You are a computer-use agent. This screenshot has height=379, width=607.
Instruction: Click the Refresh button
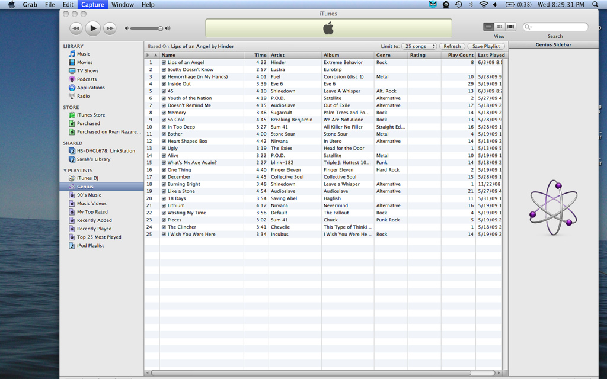point(452,46)
